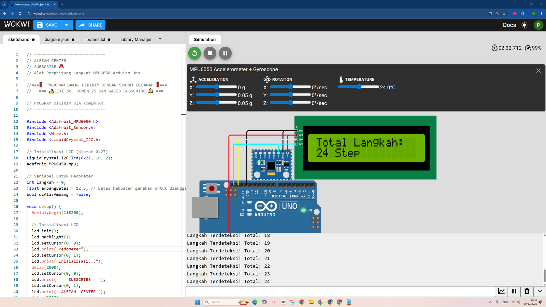Pause the simulation
Image resolution: width=546 pixels, height=307 pixels.
(225, 53)
